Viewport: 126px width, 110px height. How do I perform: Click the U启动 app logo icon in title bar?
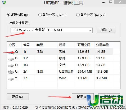[x=4, y=2]
